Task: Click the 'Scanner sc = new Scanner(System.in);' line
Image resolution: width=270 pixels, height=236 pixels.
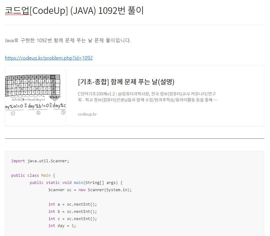Action: [90, 190]
